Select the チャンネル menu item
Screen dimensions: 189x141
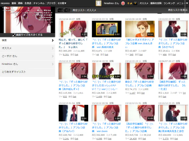(39, 3)
